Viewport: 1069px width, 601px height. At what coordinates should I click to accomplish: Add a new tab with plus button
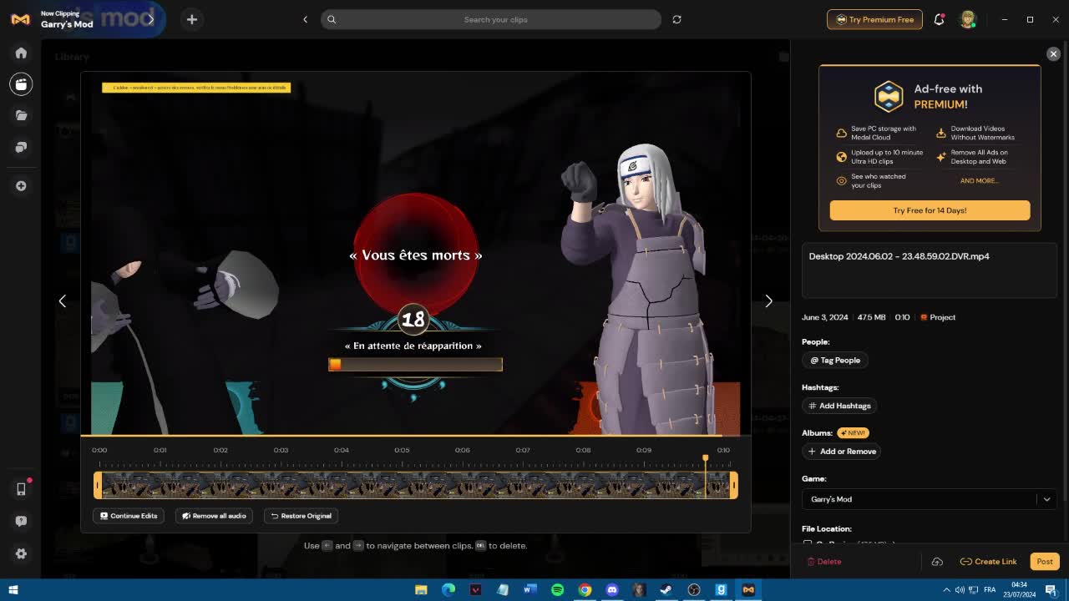click(191, 19)
